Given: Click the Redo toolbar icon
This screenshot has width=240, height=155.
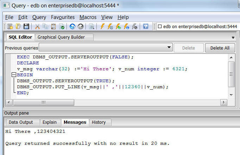Looking at the screenshot, I should coord(80,26).
